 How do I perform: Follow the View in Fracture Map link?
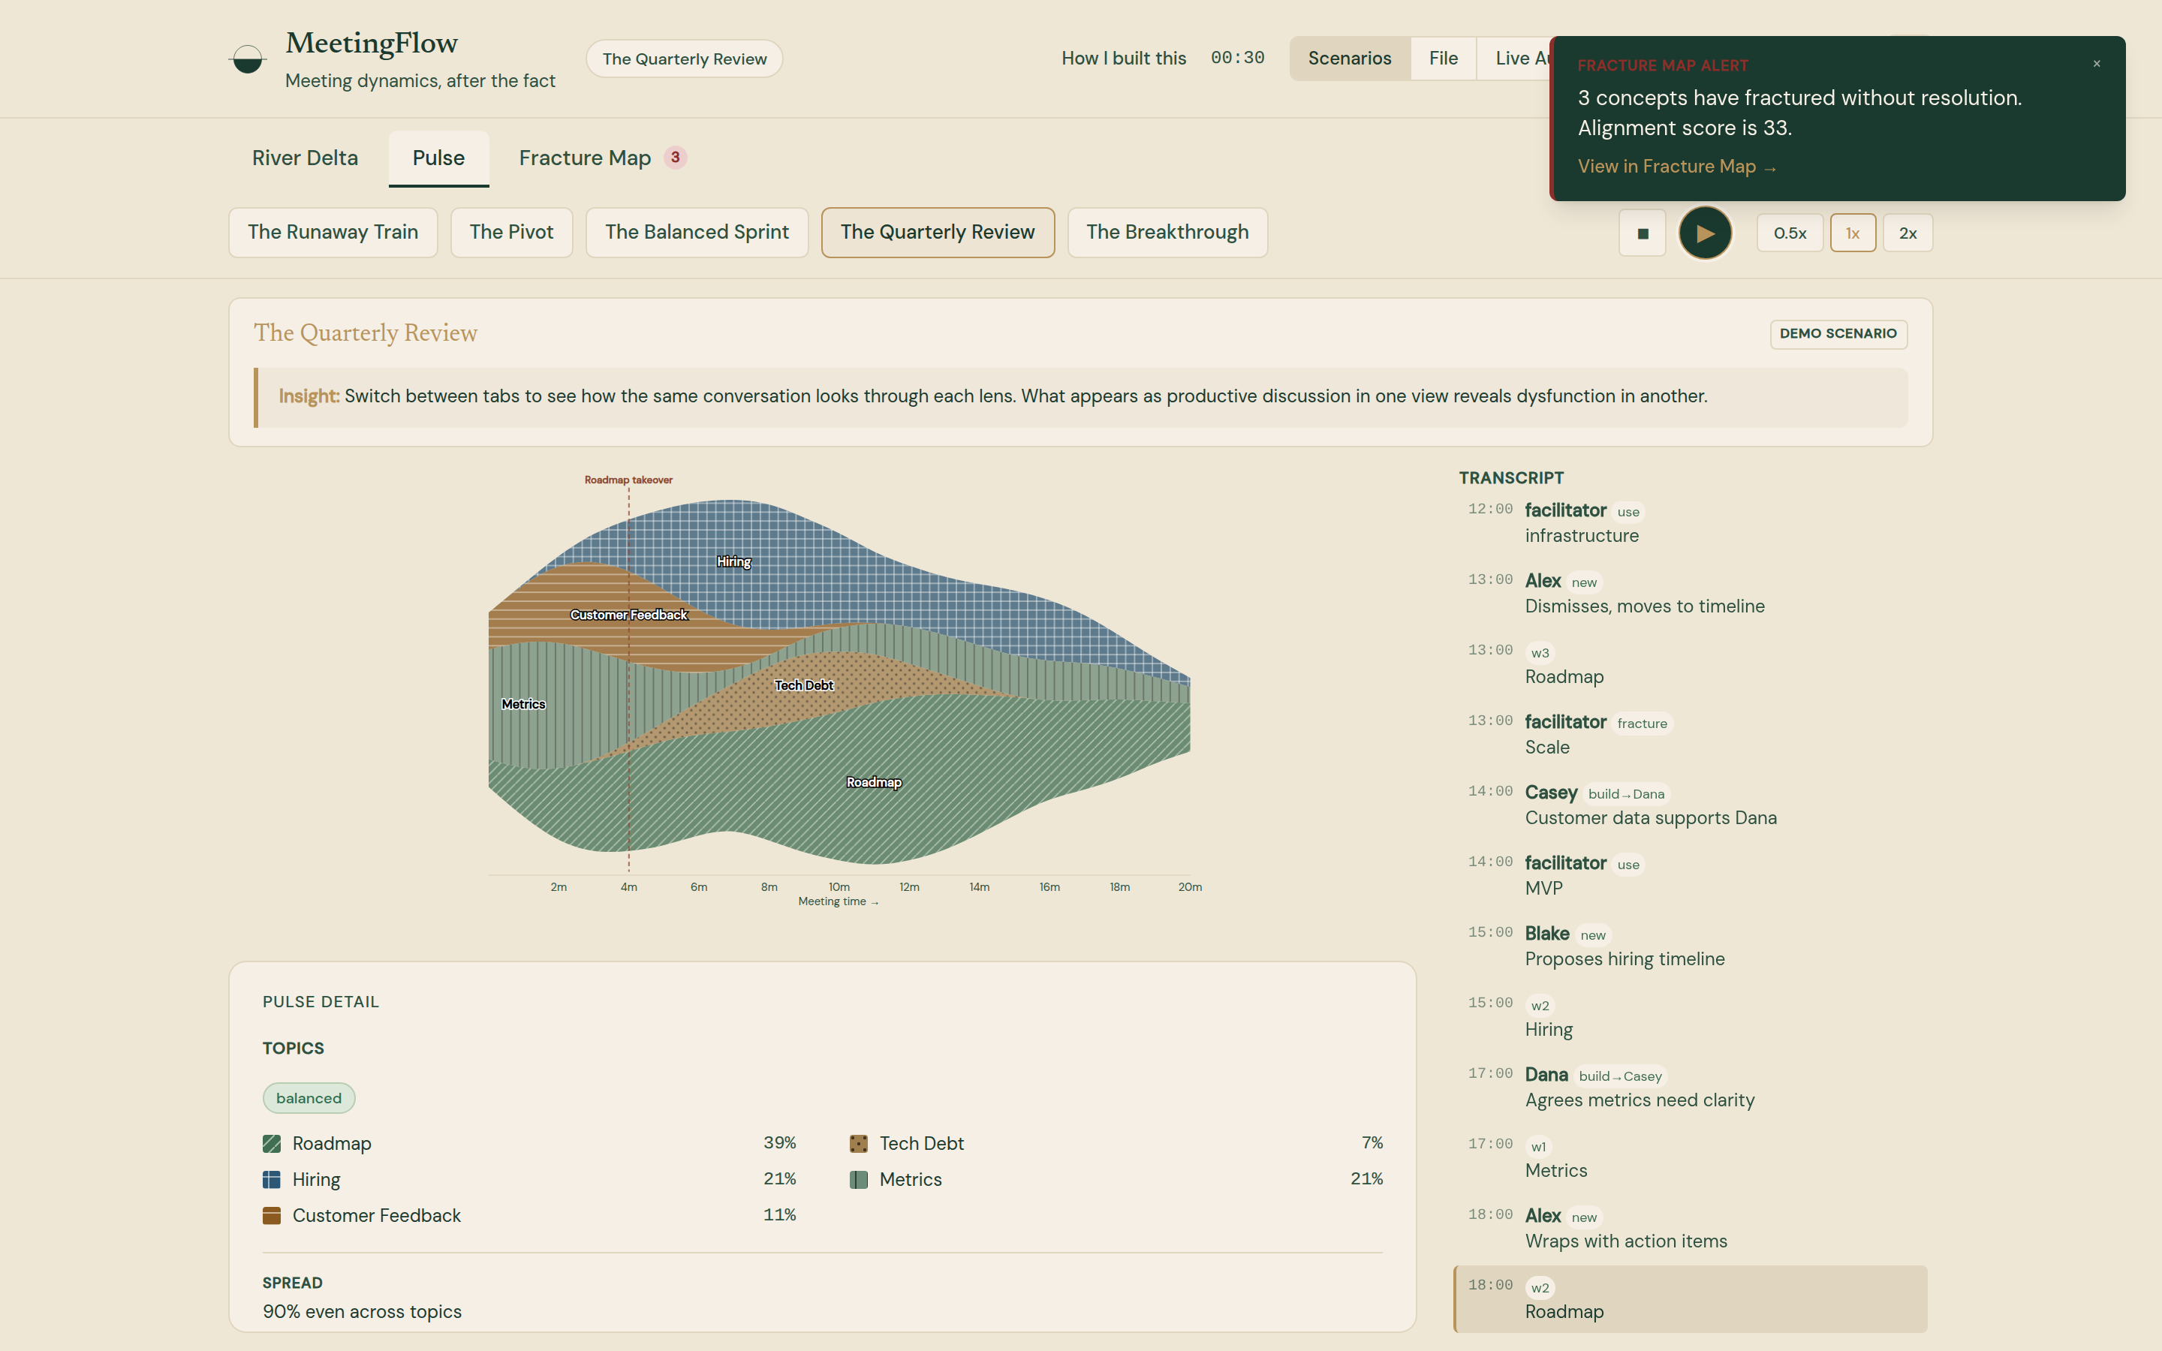(x=1676, y=167)
